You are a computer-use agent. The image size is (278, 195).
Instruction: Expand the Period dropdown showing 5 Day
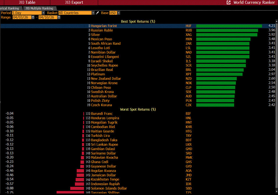point(43,13)
